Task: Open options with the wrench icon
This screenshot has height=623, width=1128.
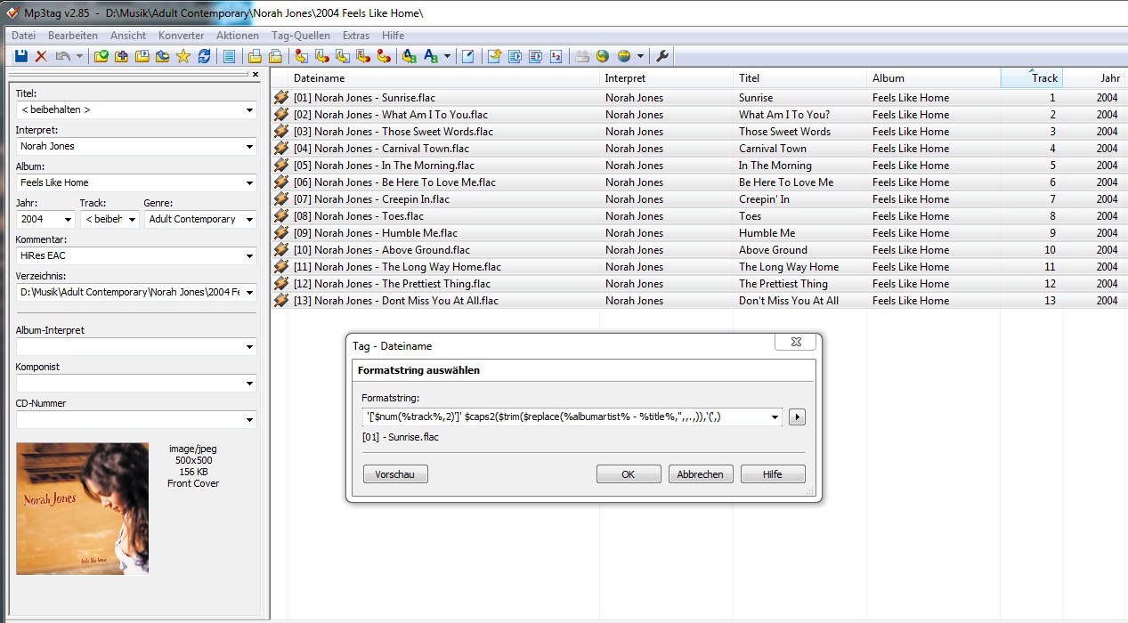Action: pyautogui.click(x=661, y=56)
